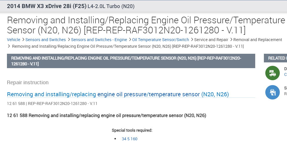Image resolution: width=287 pixels, height=142 pixels.
Task: Click the chevron starting the second breadcrumb line
Action: point(9,46)
